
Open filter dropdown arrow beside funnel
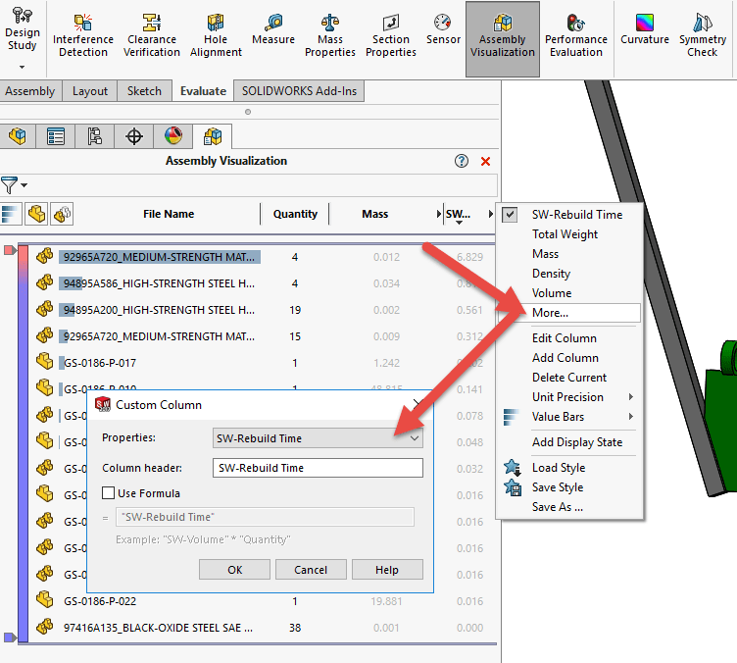24,185
